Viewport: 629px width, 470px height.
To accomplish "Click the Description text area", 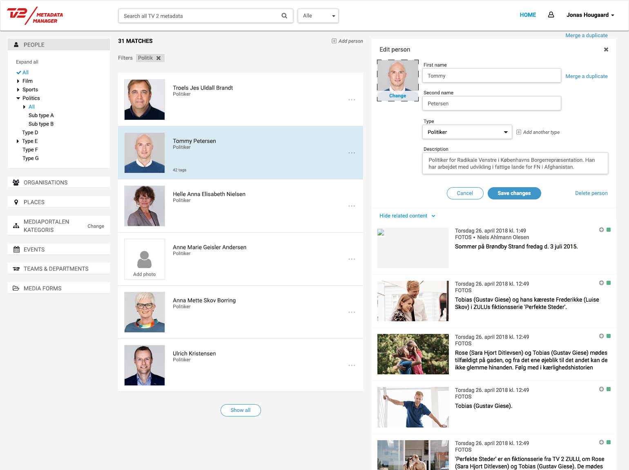I will [515, 163].
